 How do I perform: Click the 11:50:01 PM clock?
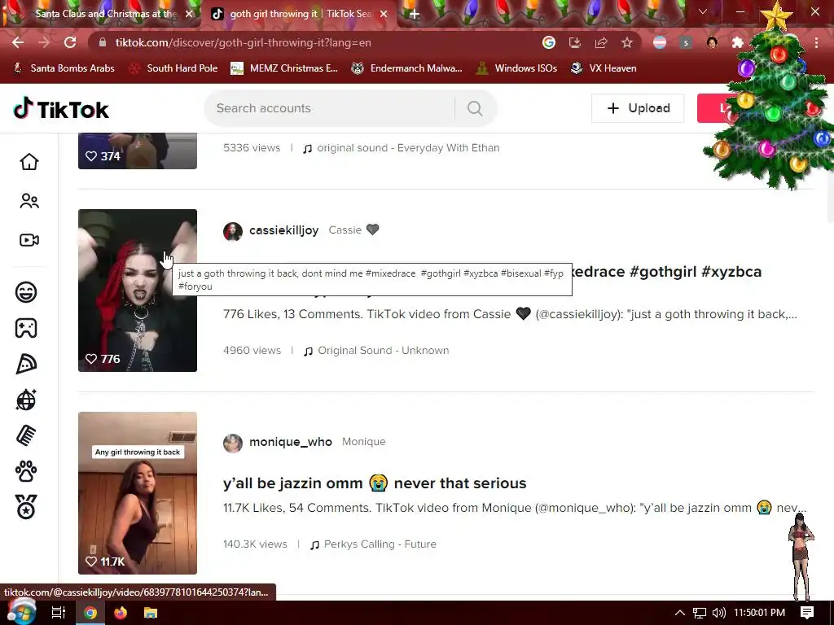click(x=760, y=613)
